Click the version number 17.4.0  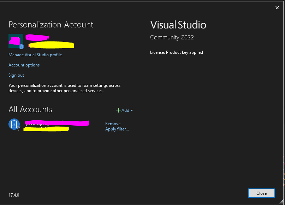point(14,195)
